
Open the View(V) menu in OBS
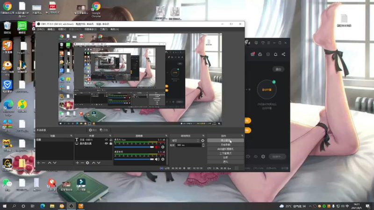(x=62, y=29)
